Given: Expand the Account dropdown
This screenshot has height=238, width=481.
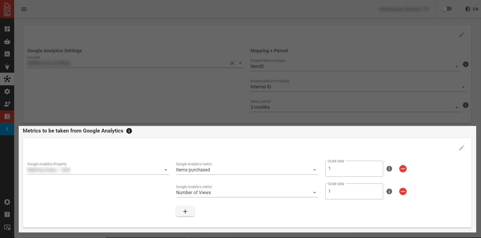Looking at the screenshot, I should point(240,63).
